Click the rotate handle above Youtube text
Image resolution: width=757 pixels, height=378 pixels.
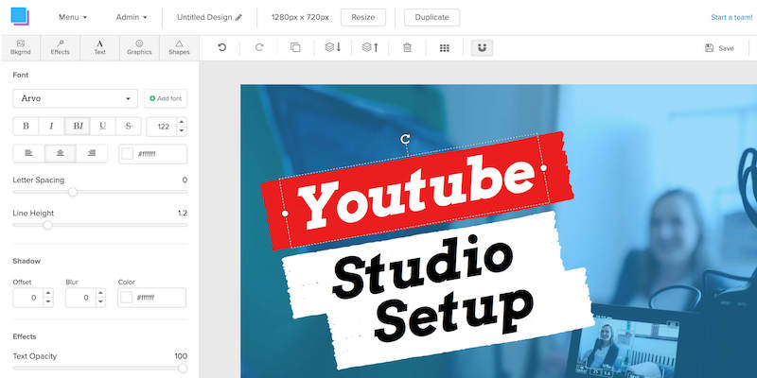click(x=406, y=139)
